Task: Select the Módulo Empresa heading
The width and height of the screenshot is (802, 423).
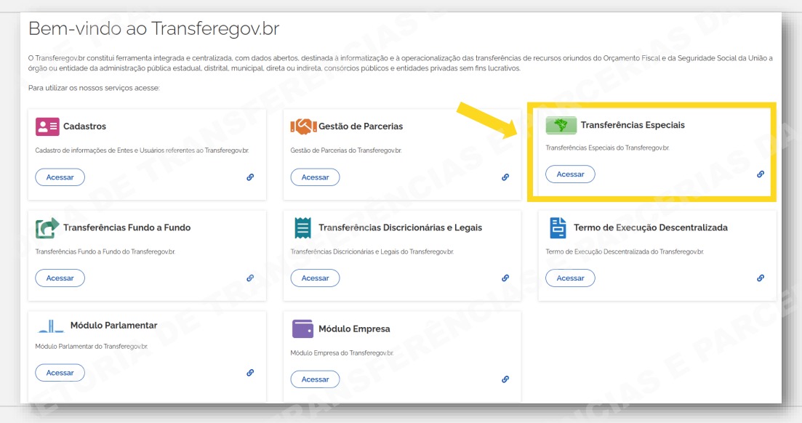Action: (354, 329)
